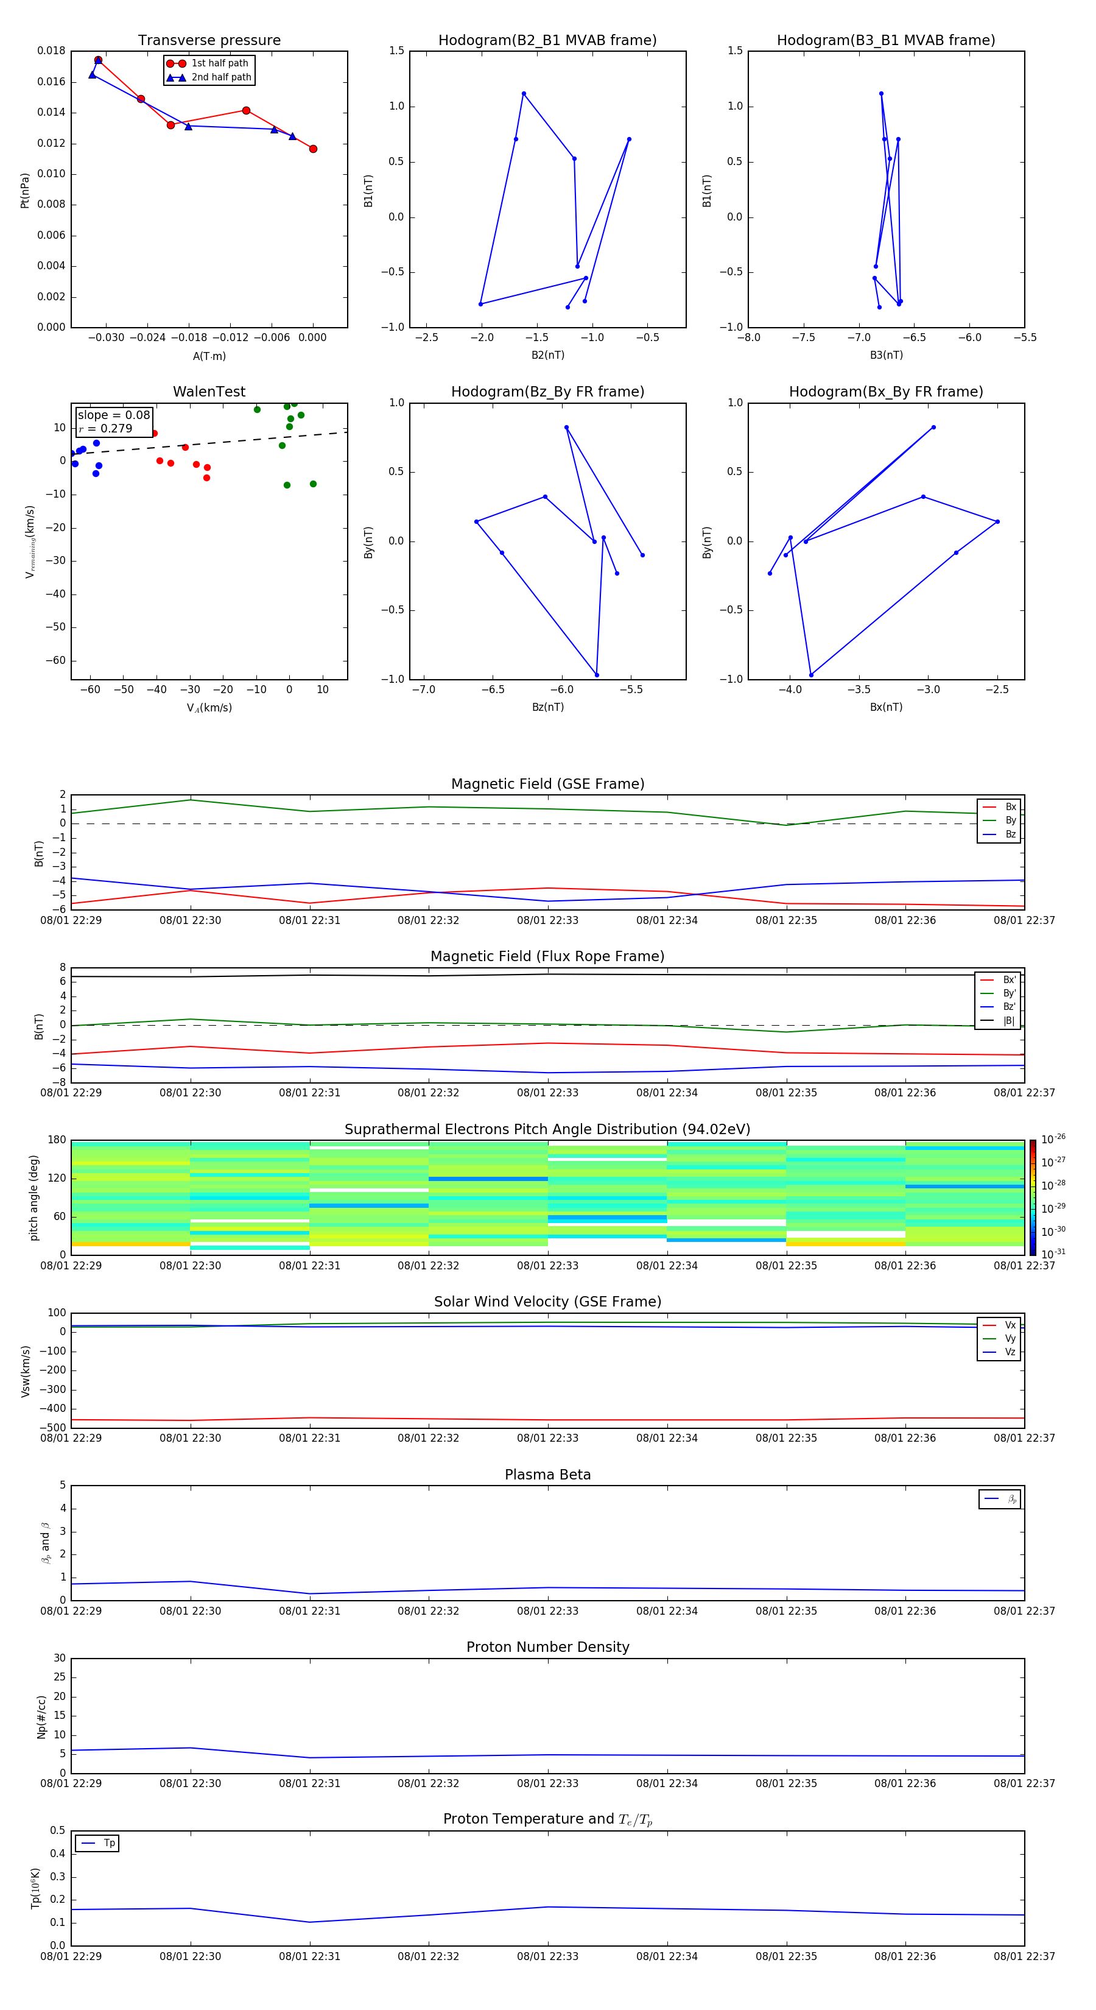Click the 'Suprathermal Electrons Pitch Angle Distribution' title

point(547,1130)
